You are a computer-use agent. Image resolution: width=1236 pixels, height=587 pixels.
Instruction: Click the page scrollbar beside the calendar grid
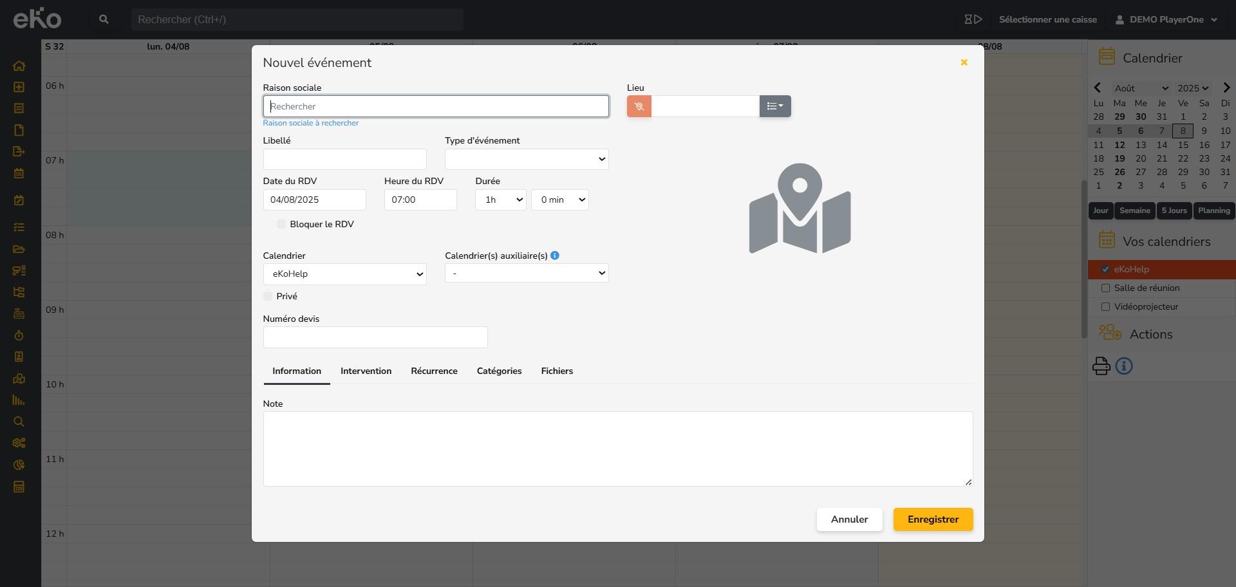point(1083,257)
